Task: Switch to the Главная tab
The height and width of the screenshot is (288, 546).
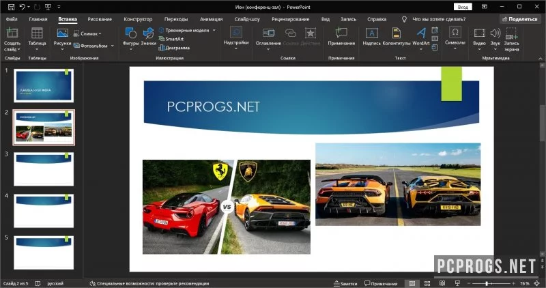Action: tap(38, 19)
